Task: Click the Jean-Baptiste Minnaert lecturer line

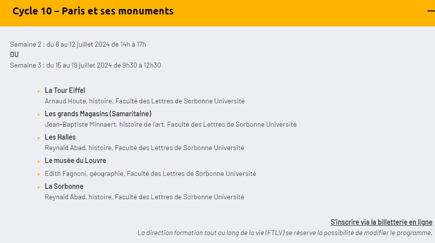Action: click(x=171, y=124)
